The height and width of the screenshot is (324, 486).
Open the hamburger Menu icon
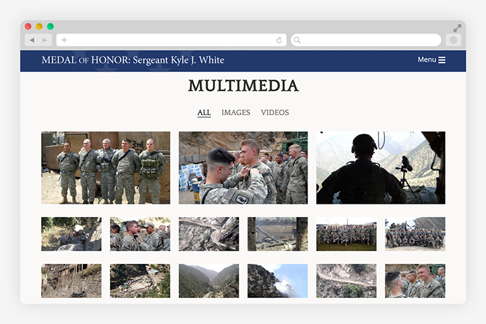pyautogui.click(x=442, y=60)
